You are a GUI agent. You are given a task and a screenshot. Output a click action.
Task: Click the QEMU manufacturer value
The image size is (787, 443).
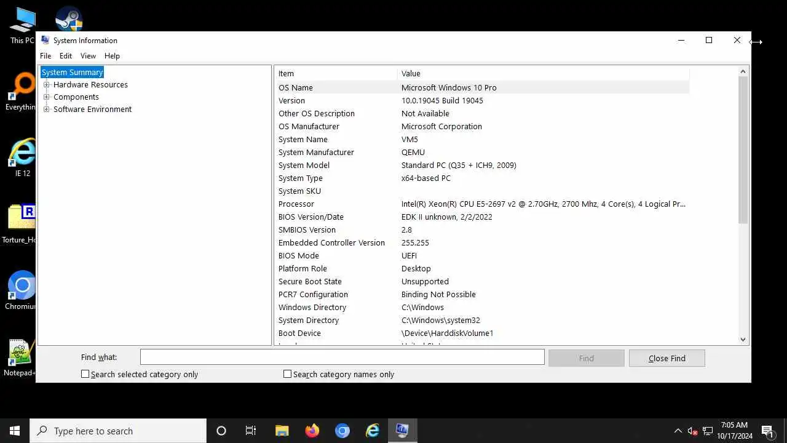pos(413,152)
